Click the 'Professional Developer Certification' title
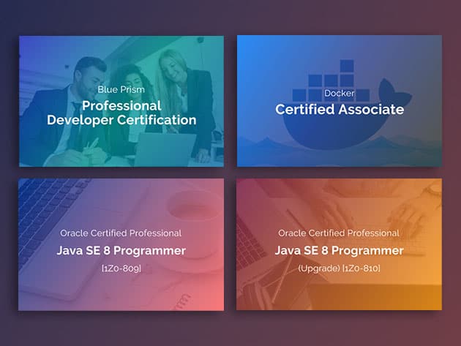The height and width of the screenshot is (346, 461). [121, 113]
